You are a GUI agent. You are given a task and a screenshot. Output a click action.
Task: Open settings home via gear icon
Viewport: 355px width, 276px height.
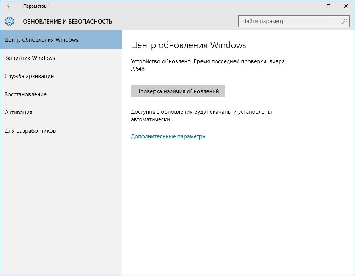pyautogui.click(x=9, y=21)
